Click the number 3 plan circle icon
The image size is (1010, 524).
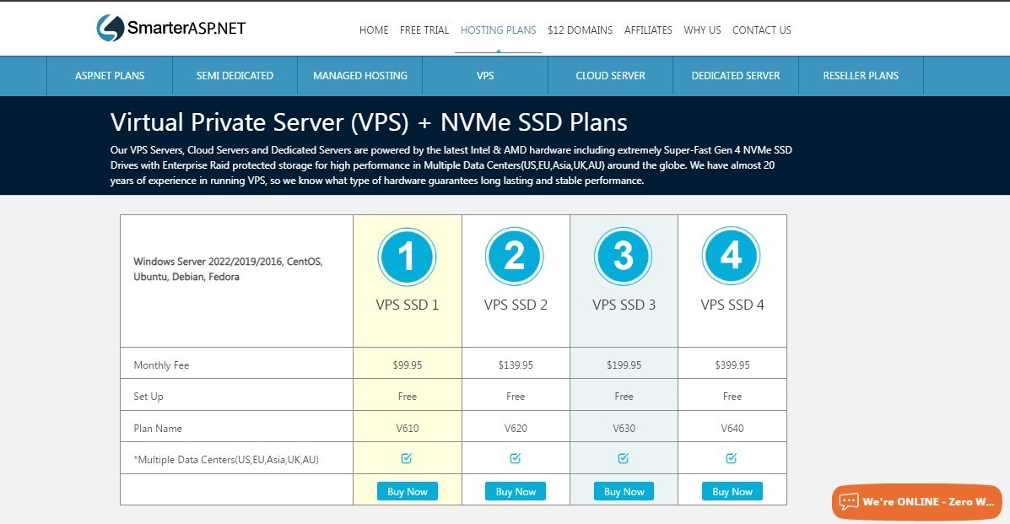[x=624, y=256]
